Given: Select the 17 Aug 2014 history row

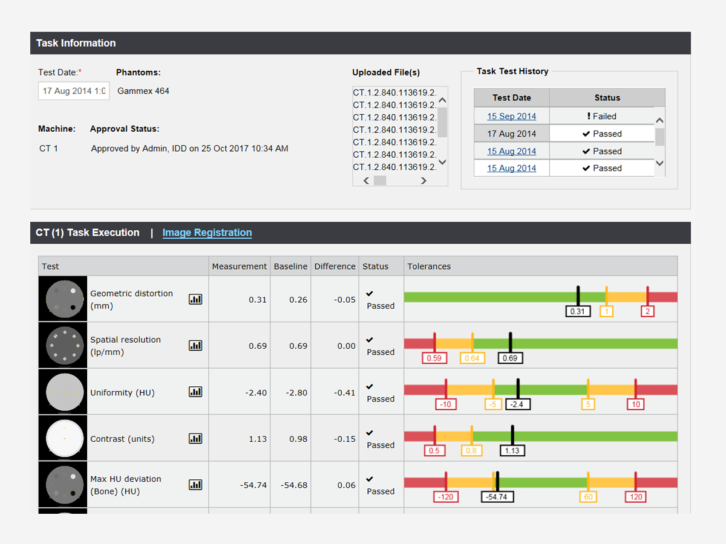Looking at the screenshot, I should [x=512, y=133].
